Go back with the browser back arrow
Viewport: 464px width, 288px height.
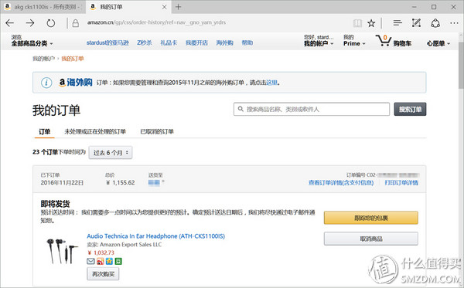[10, 23]
